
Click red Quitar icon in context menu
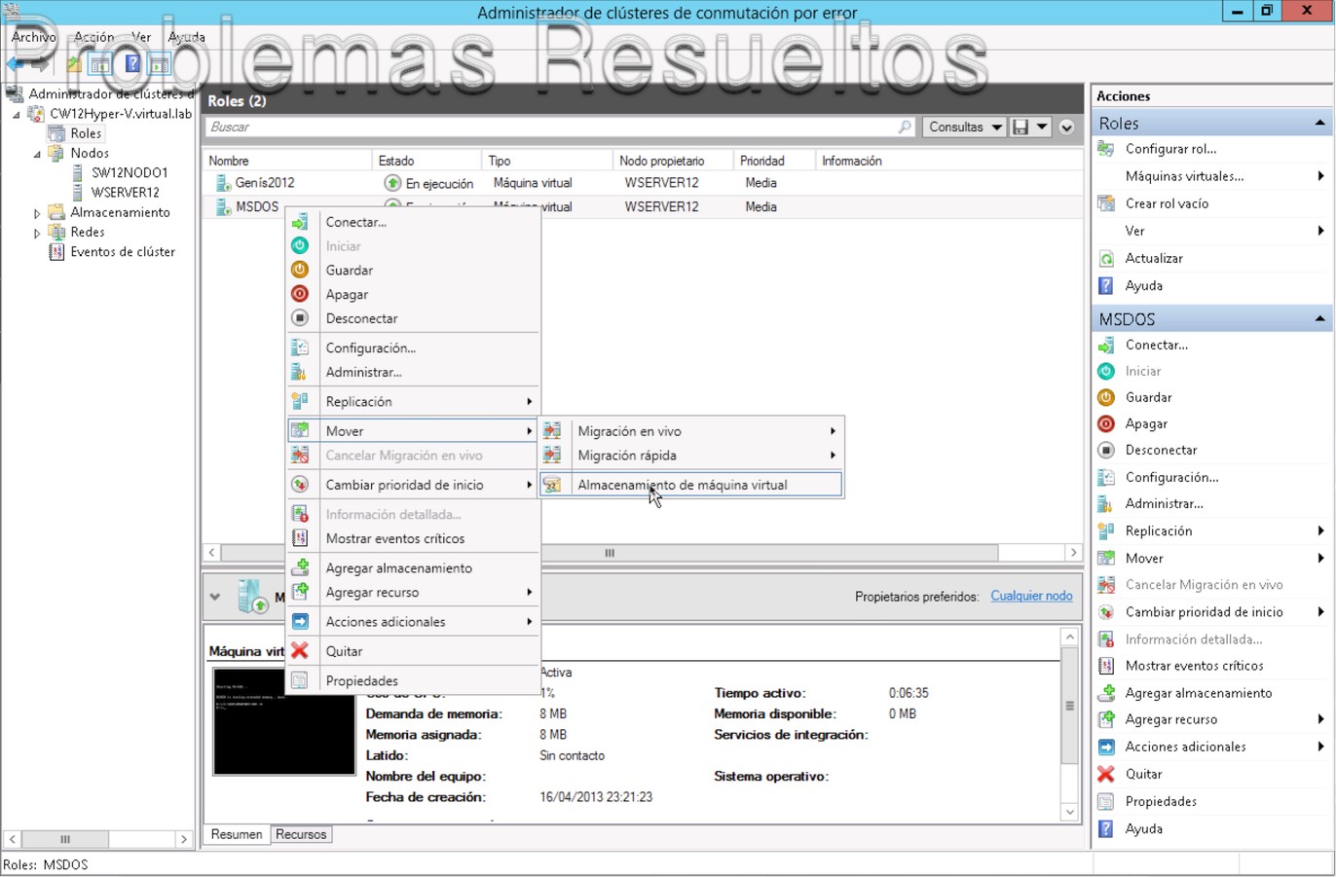(300, 650)
